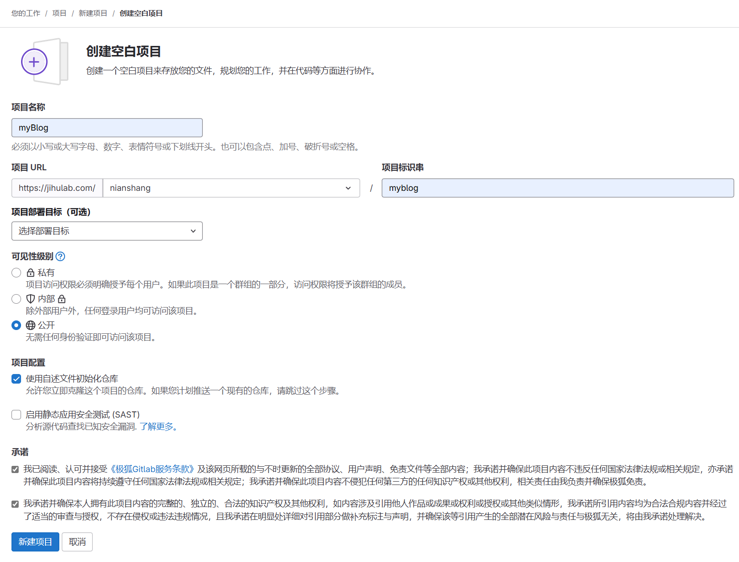The width and height of the screenshot is (739, 562).
Task: Open the 了解更多 link about SAST
Action: click(x=156, y=427)
